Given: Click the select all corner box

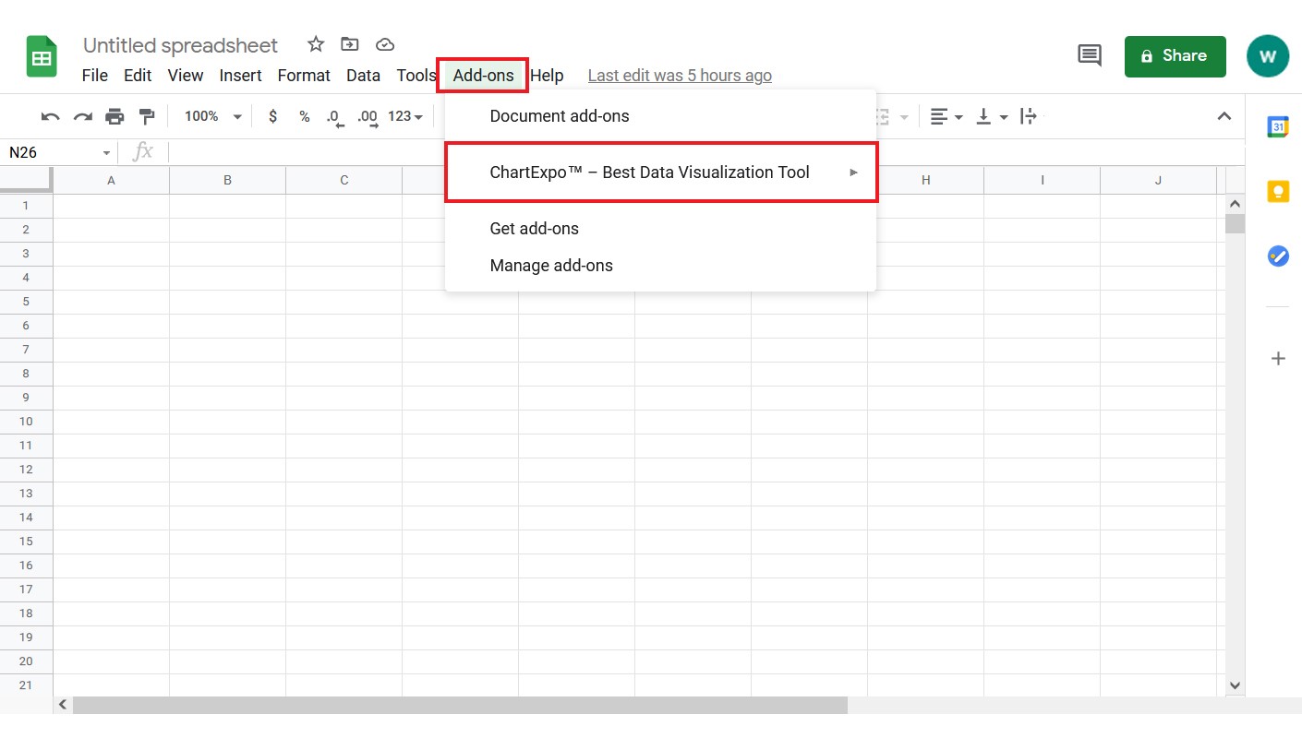Looking at the screenshot, I should pyautogui.click(x=26, y=180).
